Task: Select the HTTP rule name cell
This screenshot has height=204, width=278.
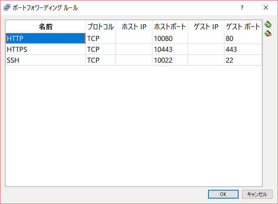Action: tap(46, 38)
